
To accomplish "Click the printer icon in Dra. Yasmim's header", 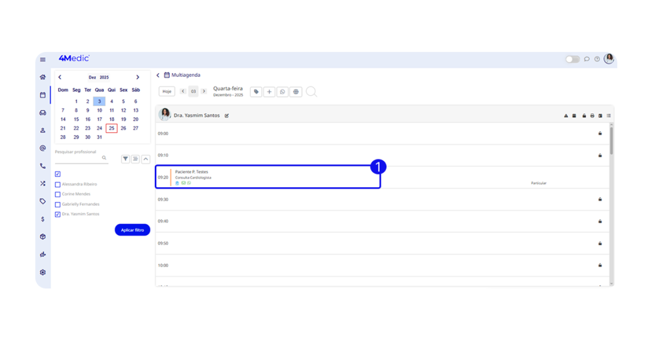I will click(x=592, y=116).
